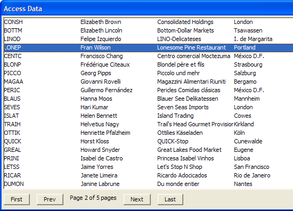293x211 pixels.
Task: Select contact Elizabeth Brown
Action: pyautogui.click(x=101, y=22)
